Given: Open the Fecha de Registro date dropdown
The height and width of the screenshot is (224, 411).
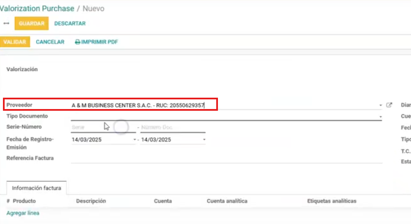Looking at the screenshot, I should pos(134,140).
